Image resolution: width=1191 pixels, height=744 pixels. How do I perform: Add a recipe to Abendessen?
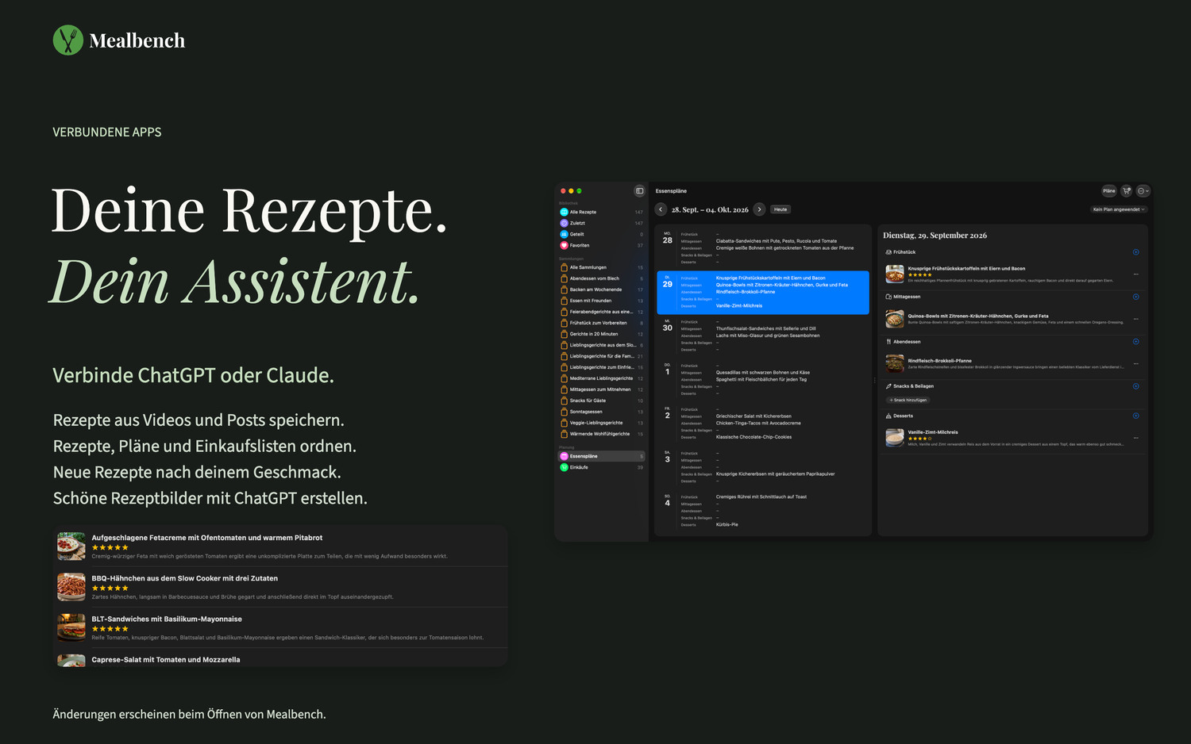[1135, 342]
